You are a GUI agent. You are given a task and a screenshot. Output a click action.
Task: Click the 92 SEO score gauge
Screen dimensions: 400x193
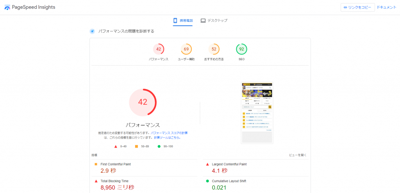coord(241,49)
